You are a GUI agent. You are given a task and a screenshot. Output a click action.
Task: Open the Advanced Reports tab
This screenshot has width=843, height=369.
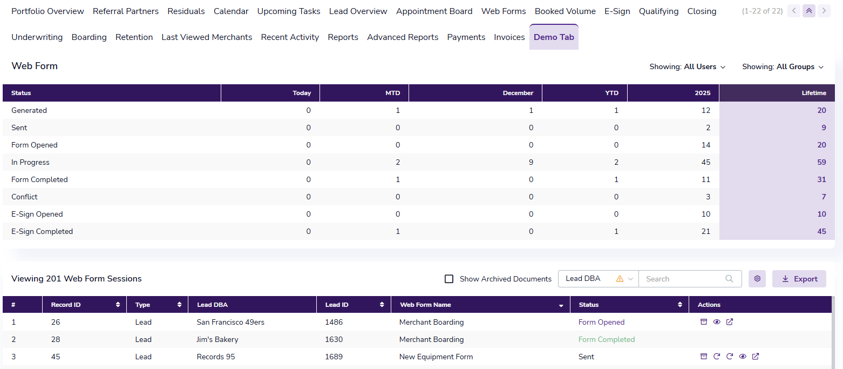pyautogui.click(x=403, y=37)
